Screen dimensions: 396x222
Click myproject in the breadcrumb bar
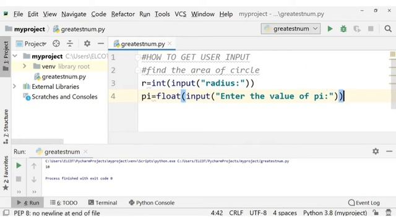click(x=25, y=29)
